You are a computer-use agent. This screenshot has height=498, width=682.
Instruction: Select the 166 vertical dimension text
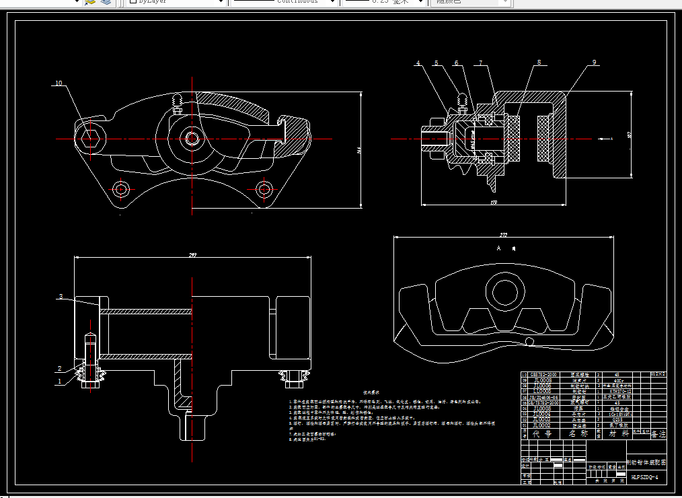tap(359, 150)
